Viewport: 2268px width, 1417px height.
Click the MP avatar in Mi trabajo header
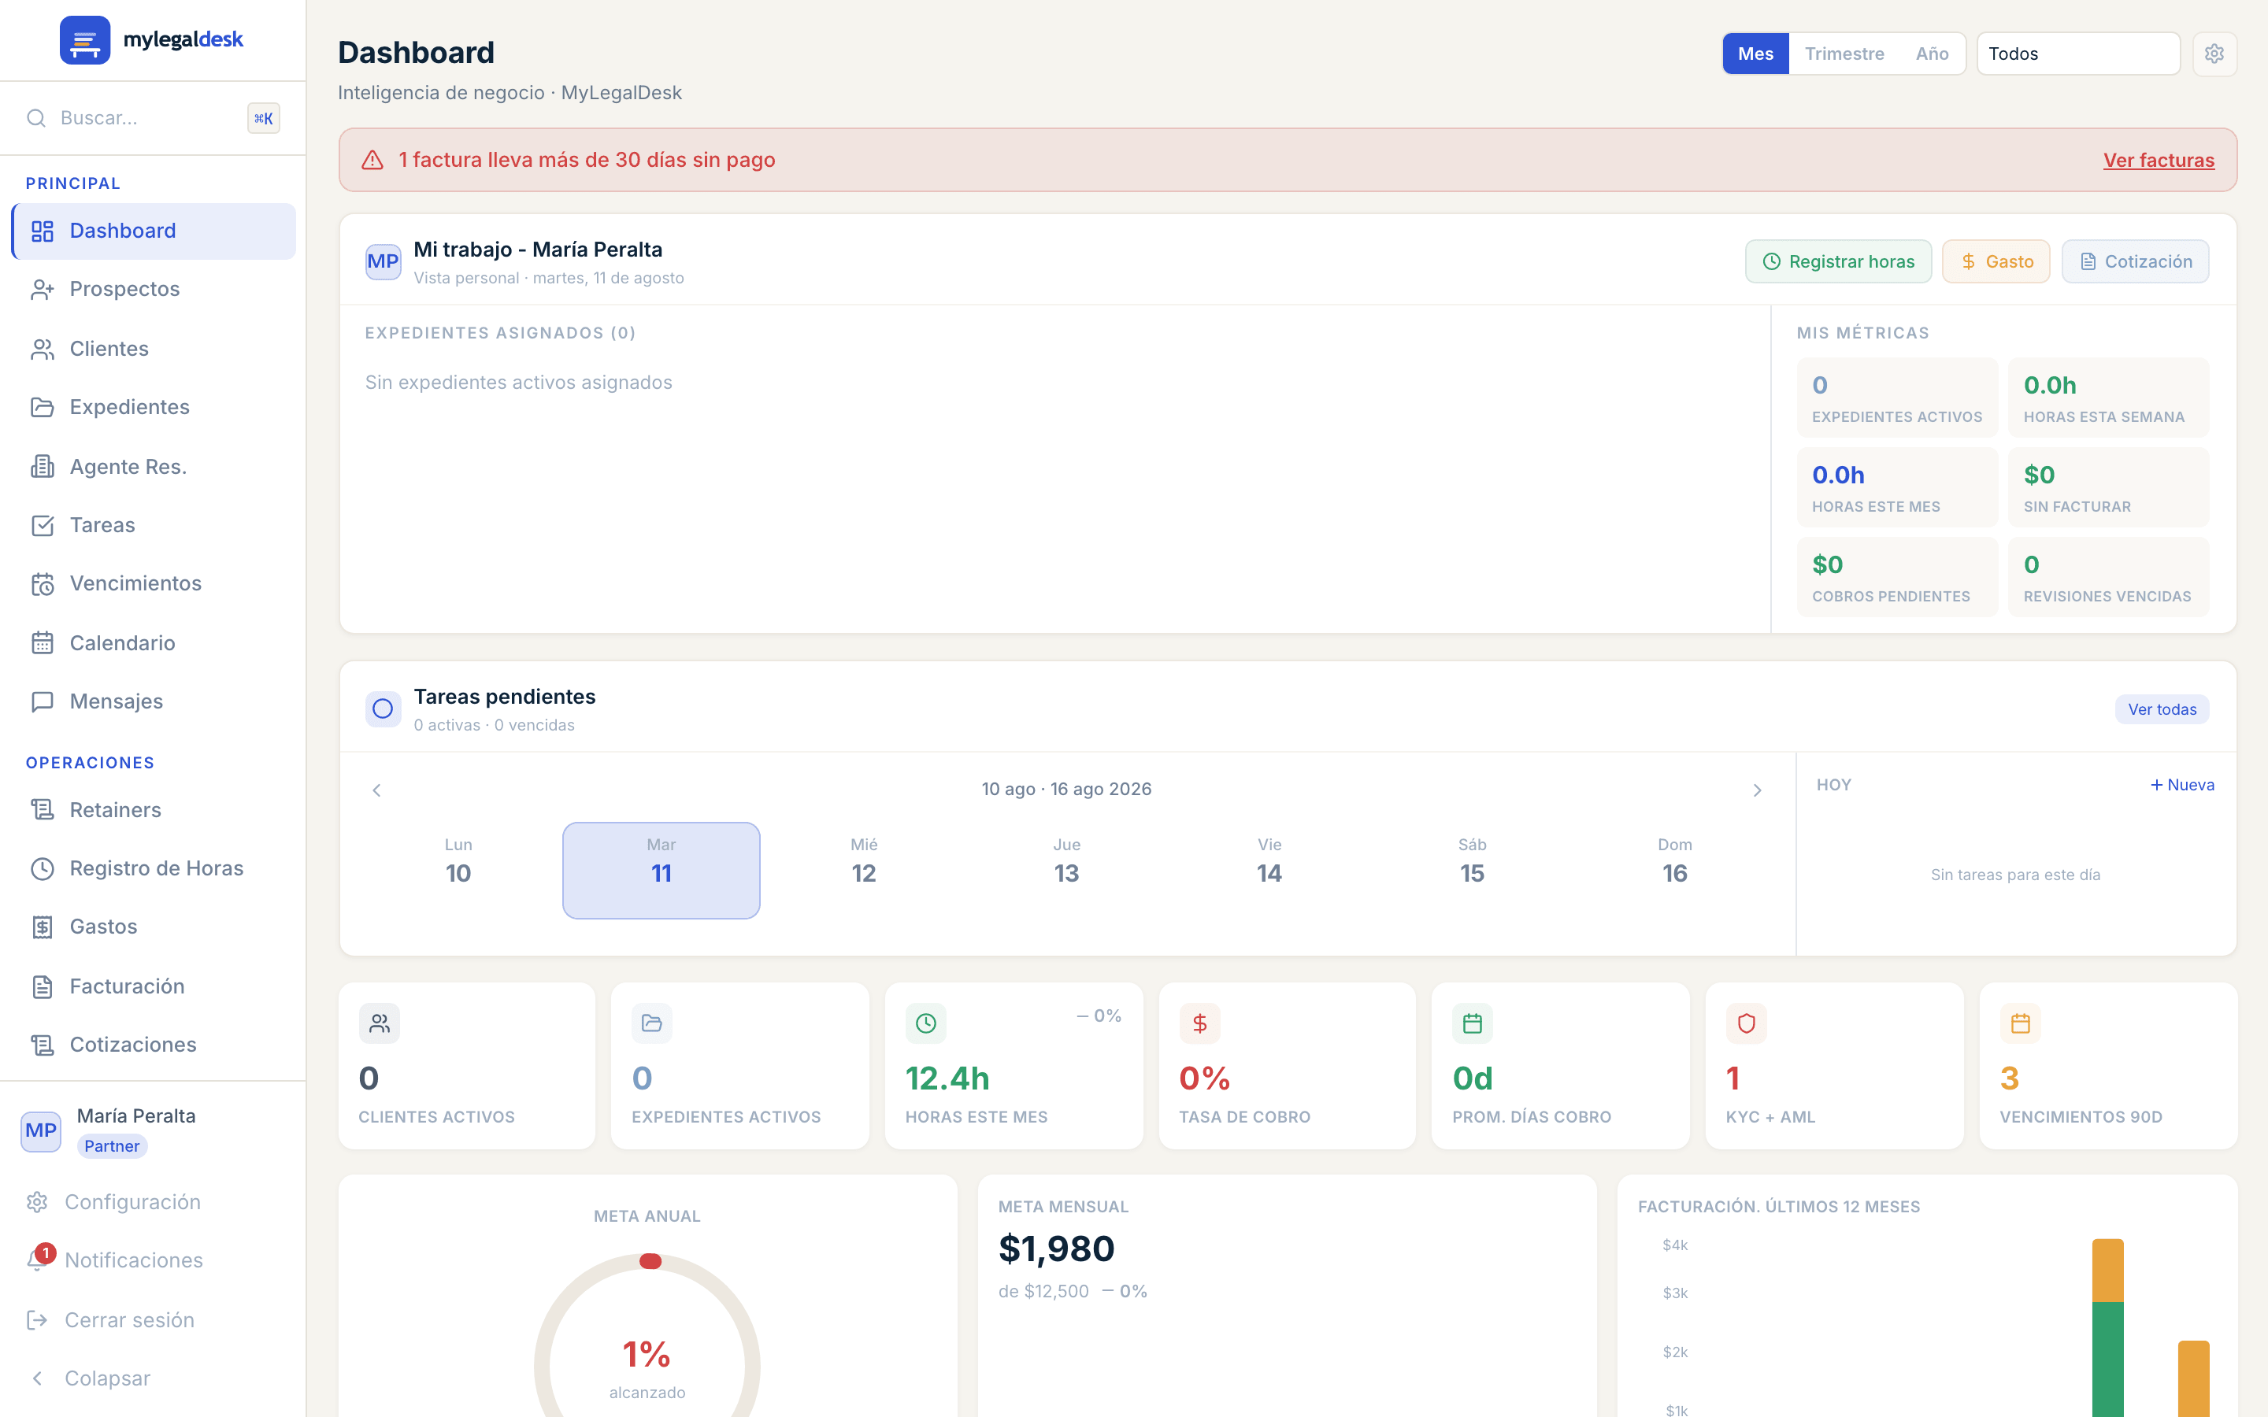click(x=383, y=261)
